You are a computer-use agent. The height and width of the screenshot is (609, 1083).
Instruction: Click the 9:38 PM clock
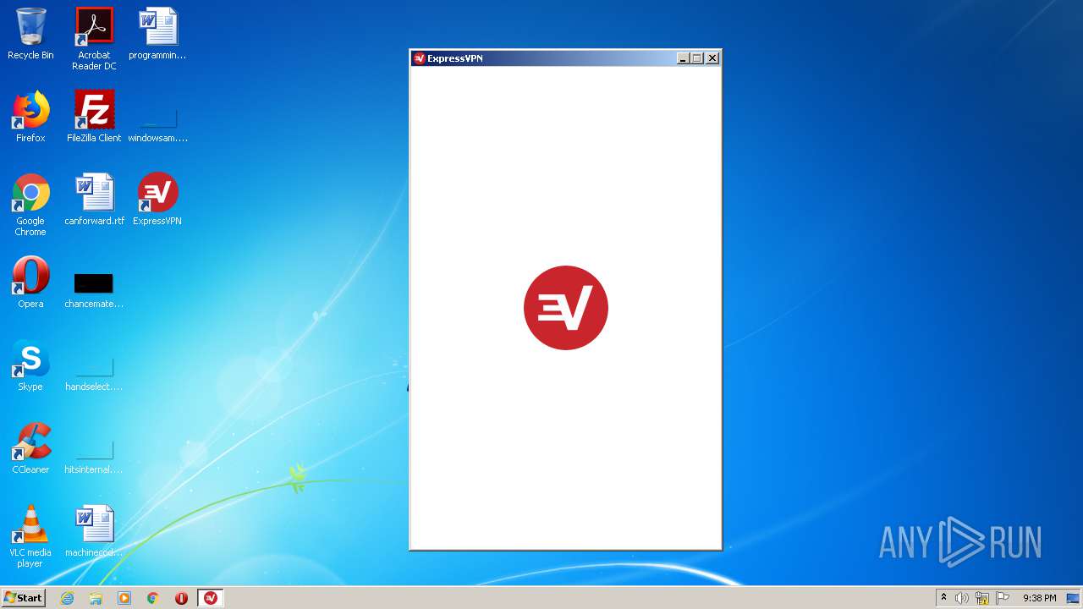(1040, 598)
